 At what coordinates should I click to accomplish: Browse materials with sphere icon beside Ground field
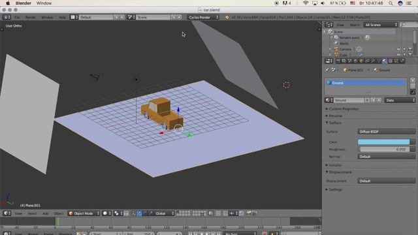click(x=329, y=100)
